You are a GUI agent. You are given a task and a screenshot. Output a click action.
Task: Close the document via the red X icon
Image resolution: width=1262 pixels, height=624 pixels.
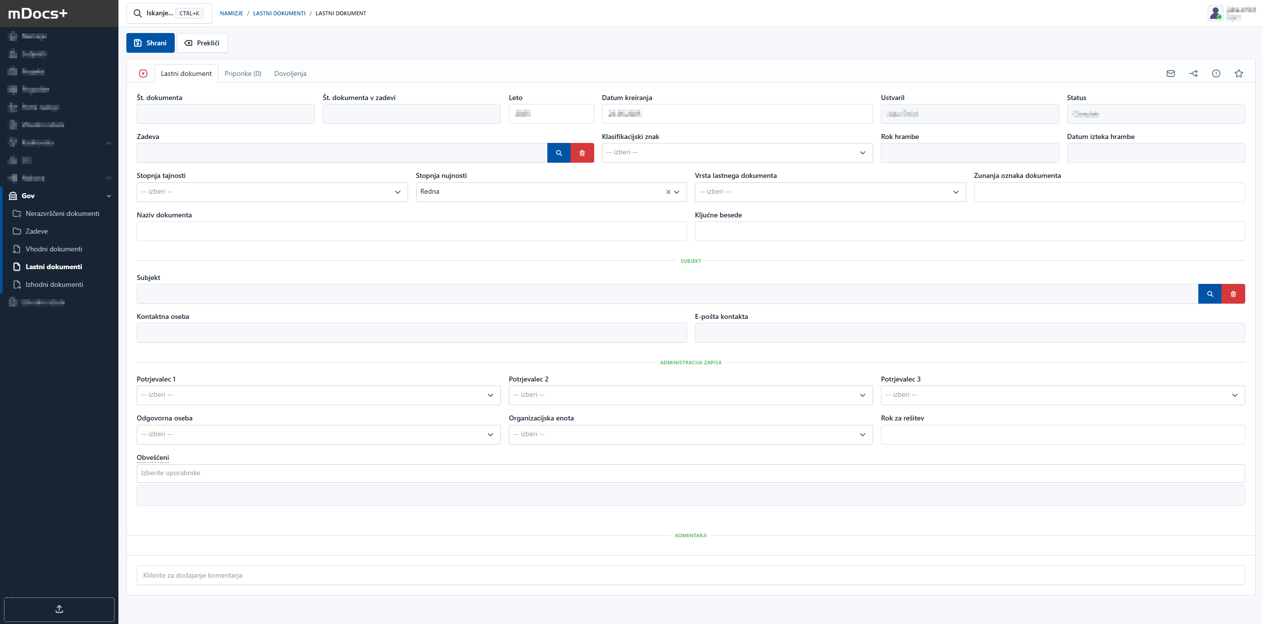(x=143, y=73)
